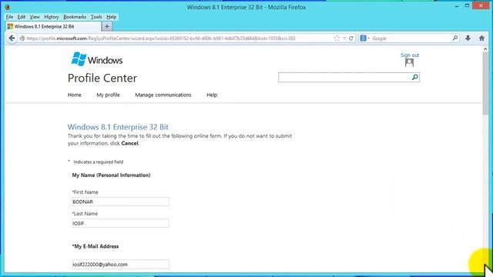
Task: Open the File menu
Action: tap(9, 17)
